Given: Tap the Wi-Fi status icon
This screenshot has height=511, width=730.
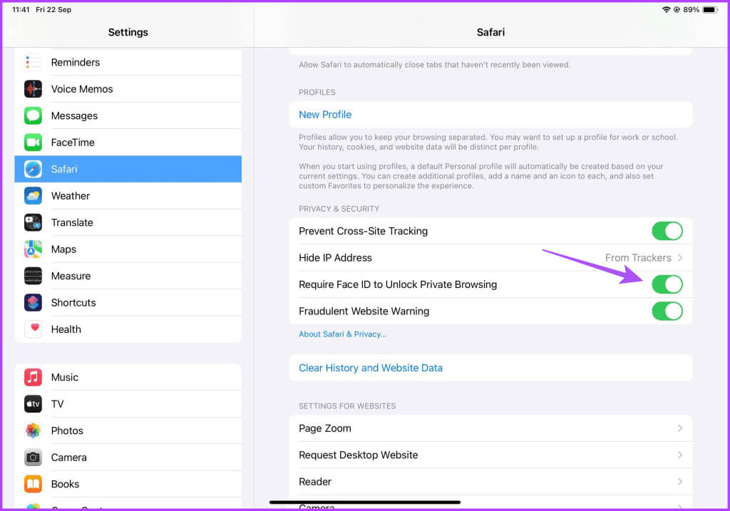Looking at the screenshot, I should coord(667,9).
